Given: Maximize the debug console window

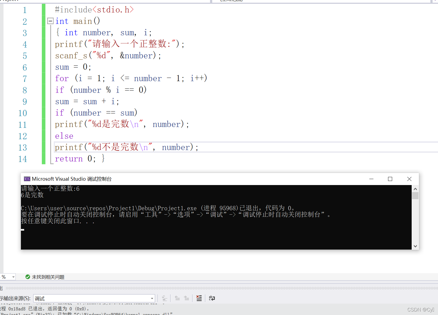Looking at the screenshot, I should tap(390, 179).
